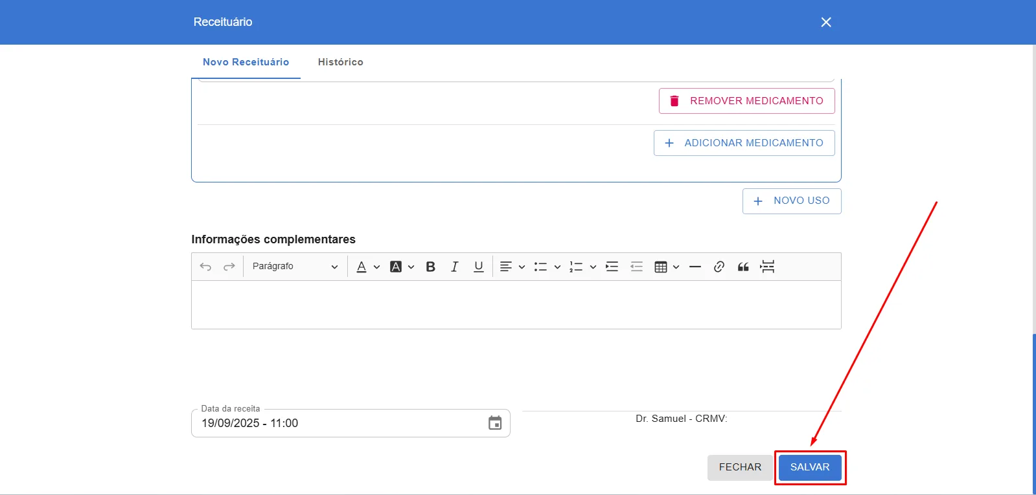Toggle underline text formatting
Viewport: 1036px width, 495px height.
point(479,267)
